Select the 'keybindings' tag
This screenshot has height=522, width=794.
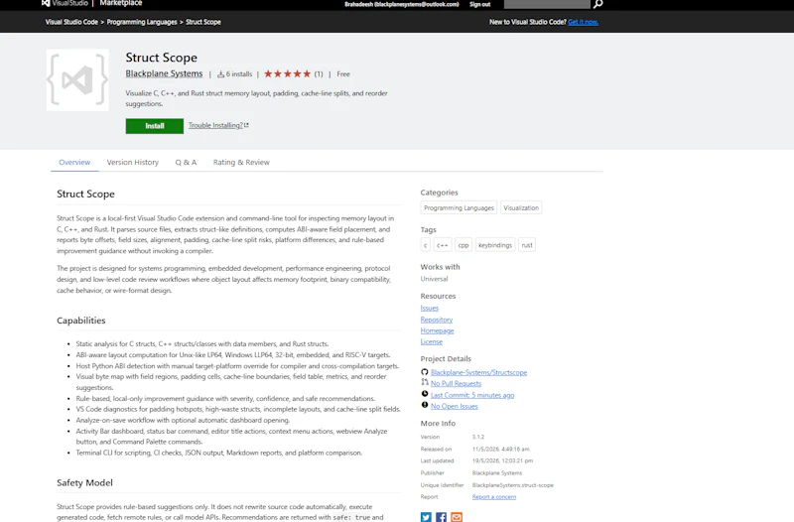click(x=495, y=245)
